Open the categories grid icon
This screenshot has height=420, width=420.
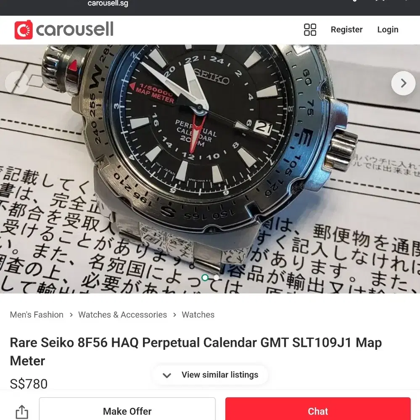[x=310, y=29]
